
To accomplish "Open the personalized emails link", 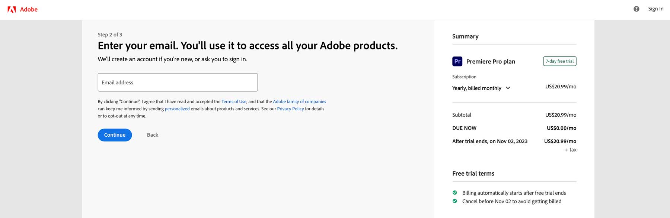I will coord(177,108).
